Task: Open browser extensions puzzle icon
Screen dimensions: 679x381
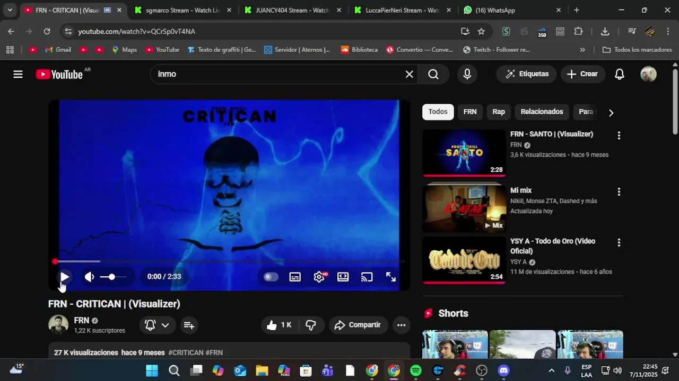Action: (578, 31)
